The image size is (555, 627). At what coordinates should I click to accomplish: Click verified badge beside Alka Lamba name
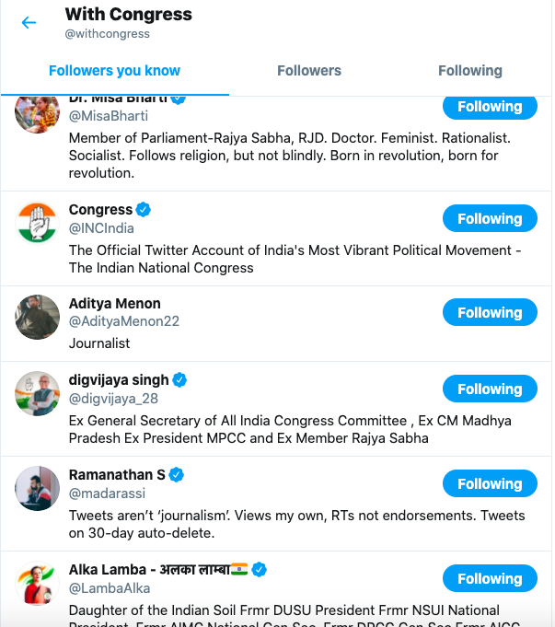[260, 569]
